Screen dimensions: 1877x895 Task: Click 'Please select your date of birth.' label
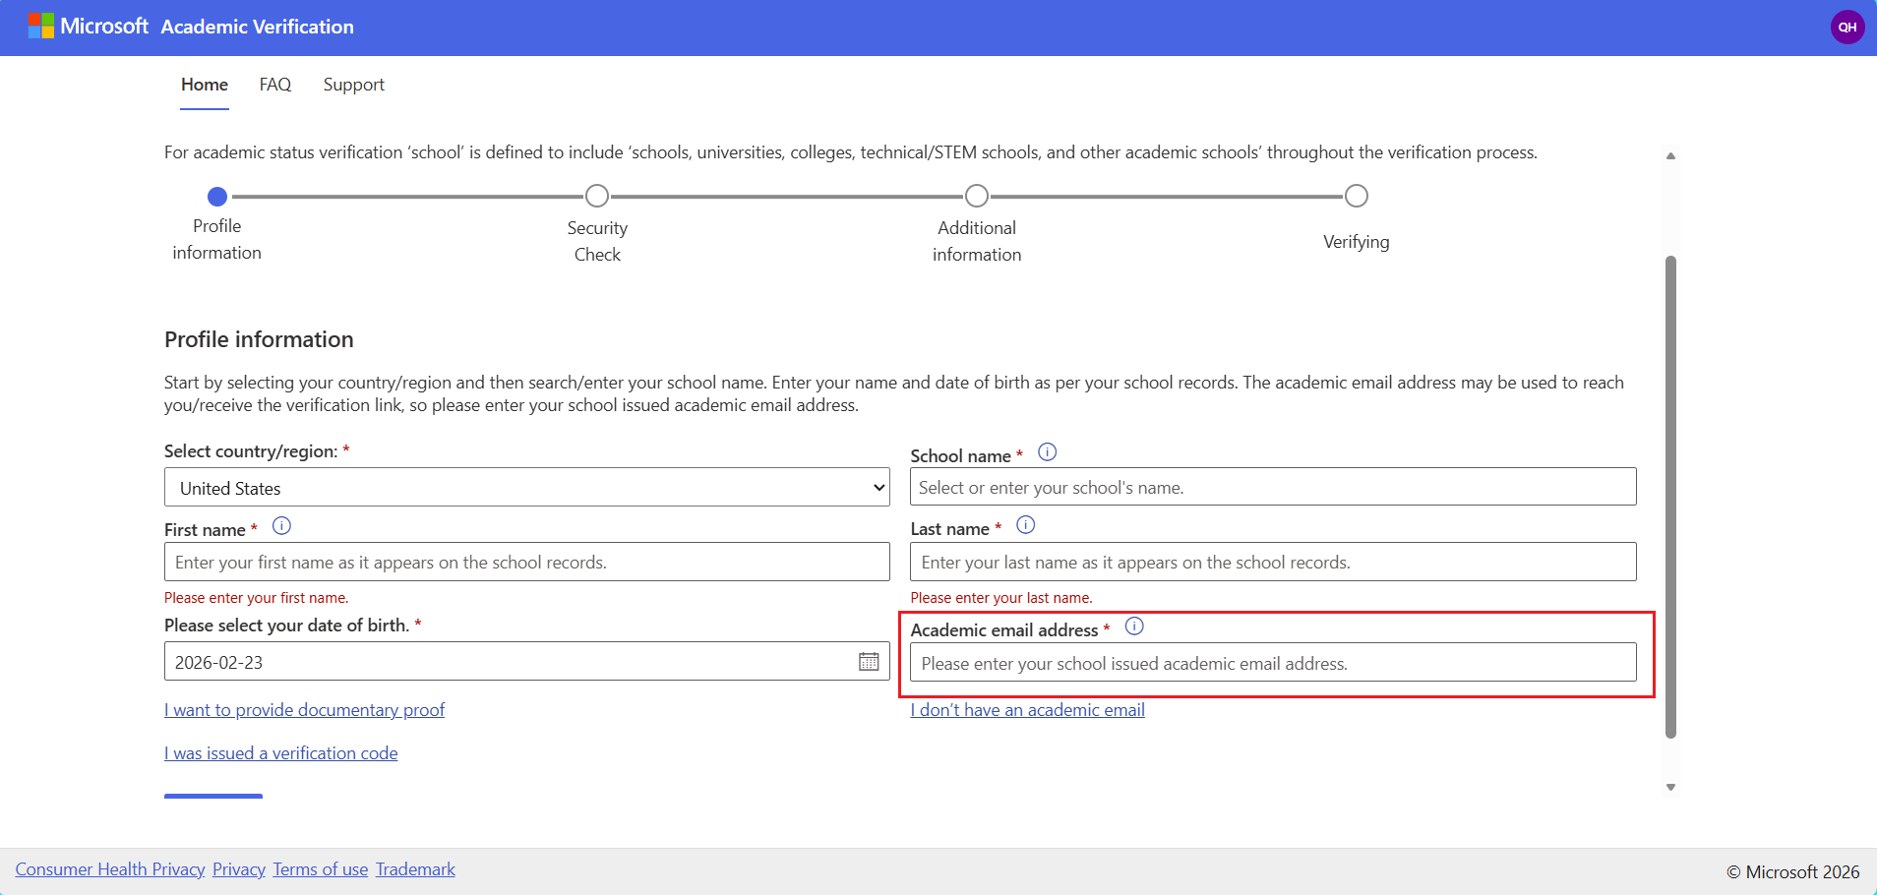point(286,626)
